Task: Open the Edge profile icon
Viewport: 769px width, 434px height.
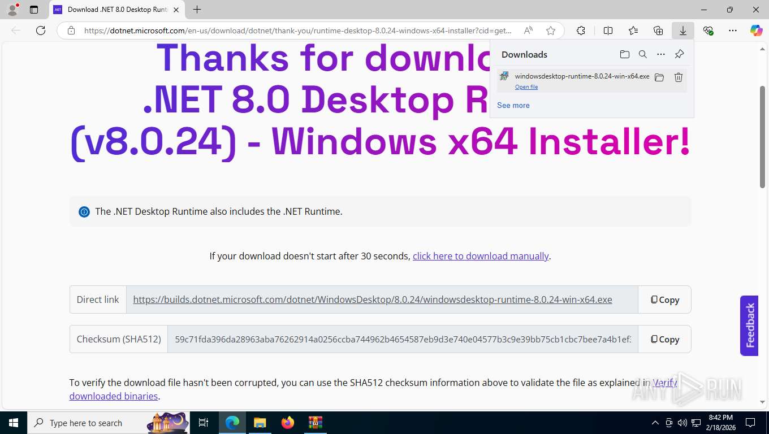Action: [12, 10]
